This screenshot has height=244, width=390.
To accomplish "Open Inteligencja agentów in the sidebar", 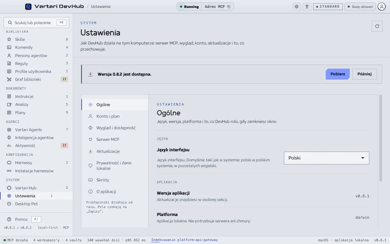I will (x=37, y=138).
